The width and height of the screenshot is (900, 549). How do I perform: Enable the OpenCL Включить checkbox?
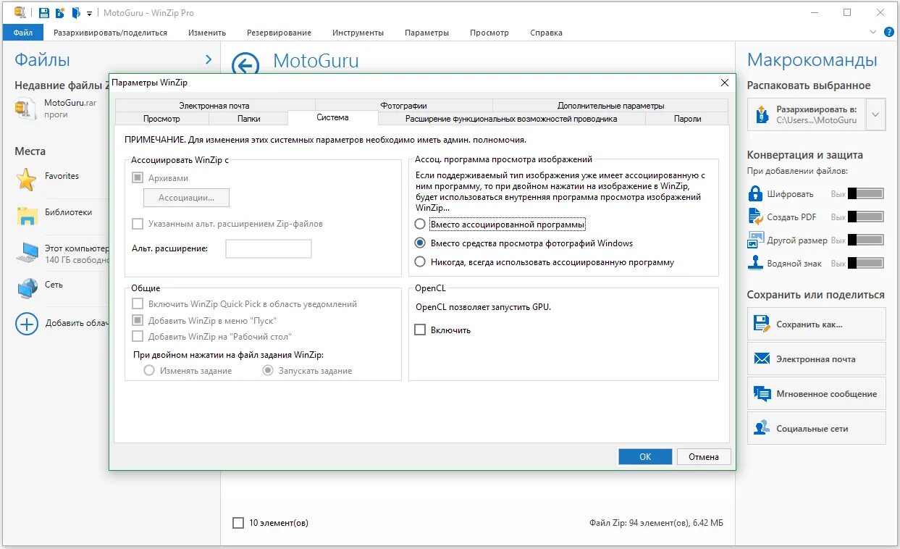pyautogui.click(x=420, y=330)
